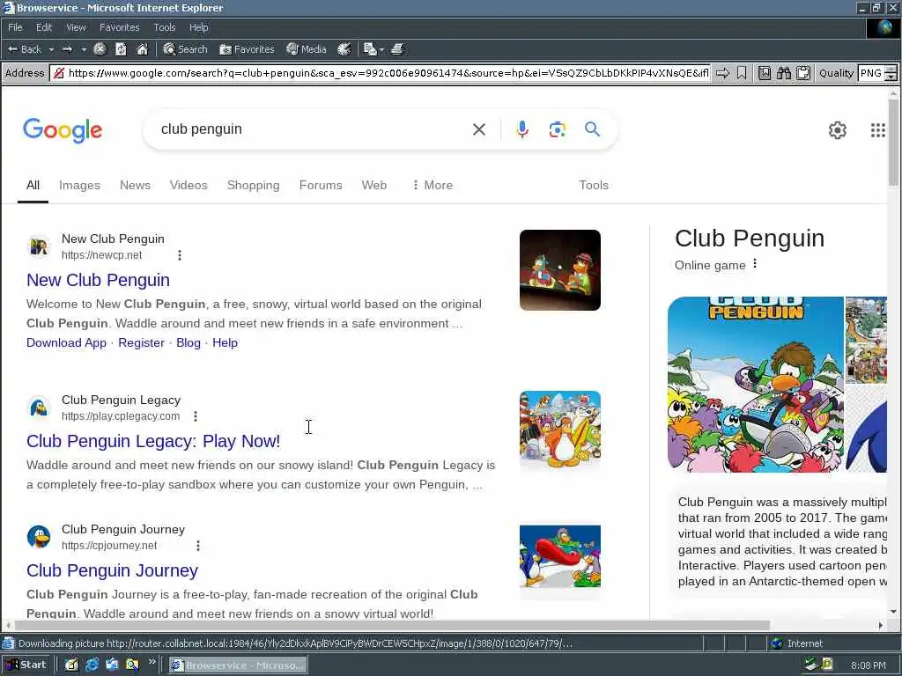Open the Back history dropdown arrow
Screen dimensions: 902x676
point(51,49)
